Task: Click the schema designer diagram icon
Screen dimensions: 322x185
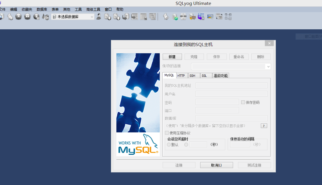Action: pos(228,17)
